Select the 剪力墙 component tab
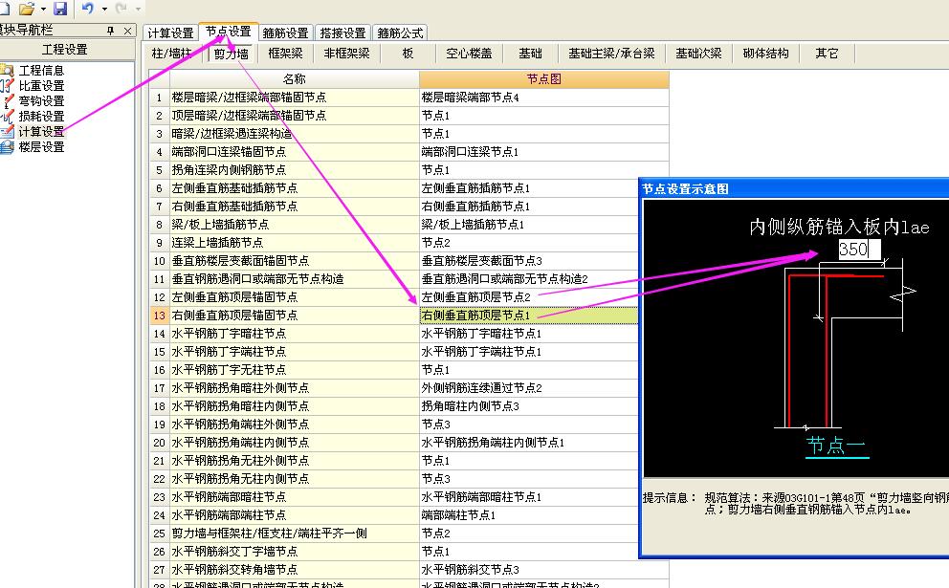Screen dimensions: 949x588 coord(232,54)
